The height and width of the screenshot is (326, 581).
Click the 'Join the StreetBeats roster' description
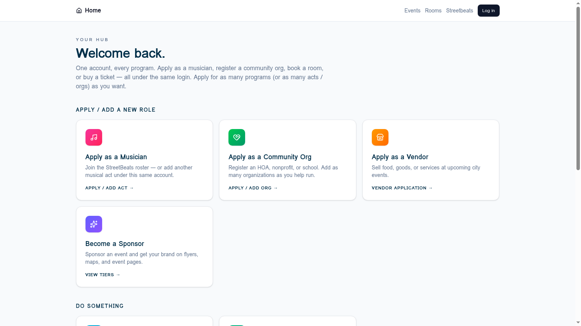tap(139, 171)
